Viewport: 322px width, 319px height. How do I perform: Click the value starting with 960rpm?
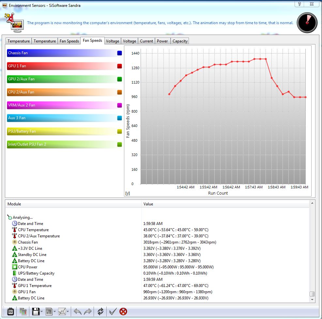(x=178, y=292)
